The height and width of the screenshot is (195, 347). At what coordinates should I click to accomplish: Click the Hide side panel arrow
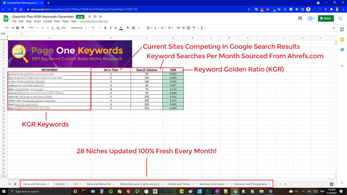342,183
